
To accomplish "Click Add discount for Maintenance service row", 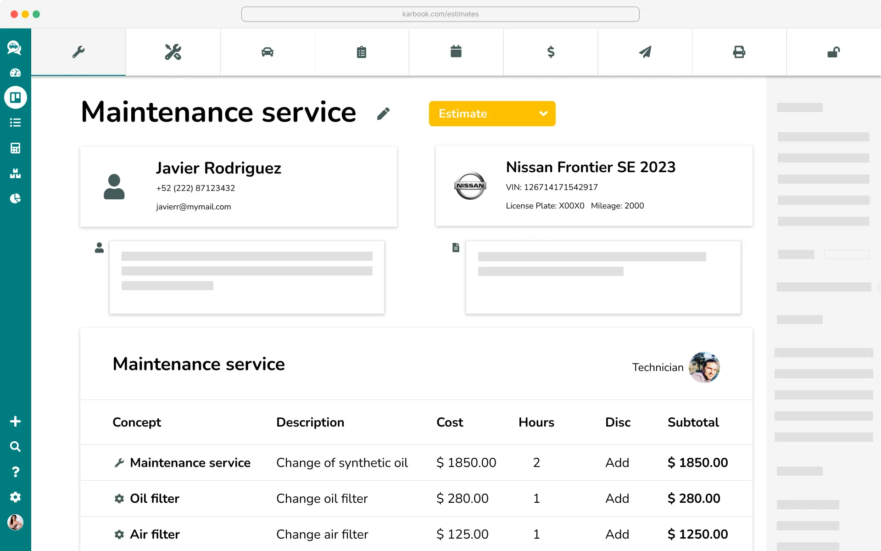I will [617, 462].
